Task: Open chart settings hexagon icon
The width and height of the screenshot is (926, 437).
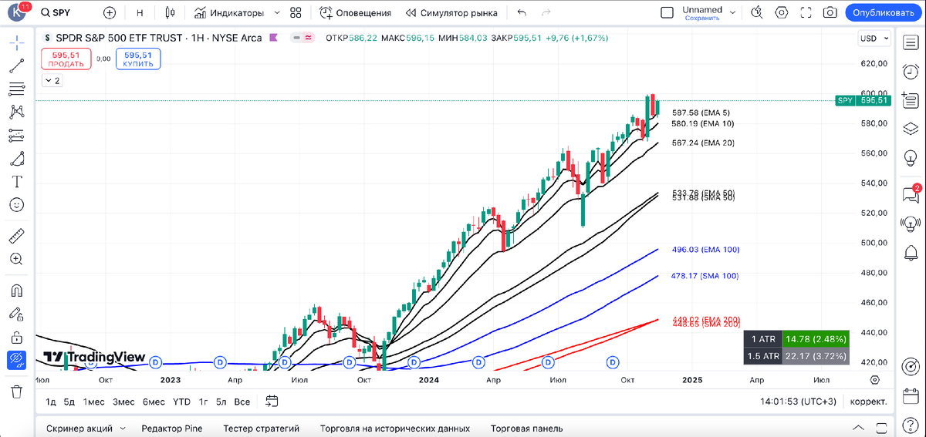Action: [782, 13]
